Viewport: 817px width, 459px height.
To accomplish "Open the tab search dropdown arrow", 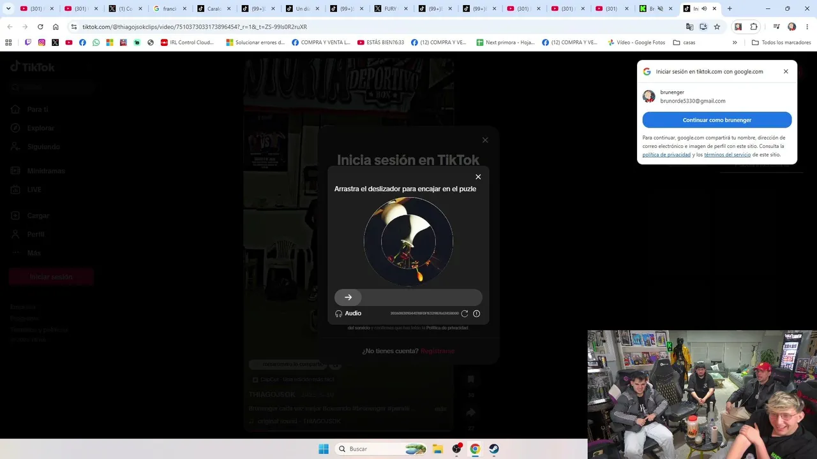I will [x=8, y=9].
